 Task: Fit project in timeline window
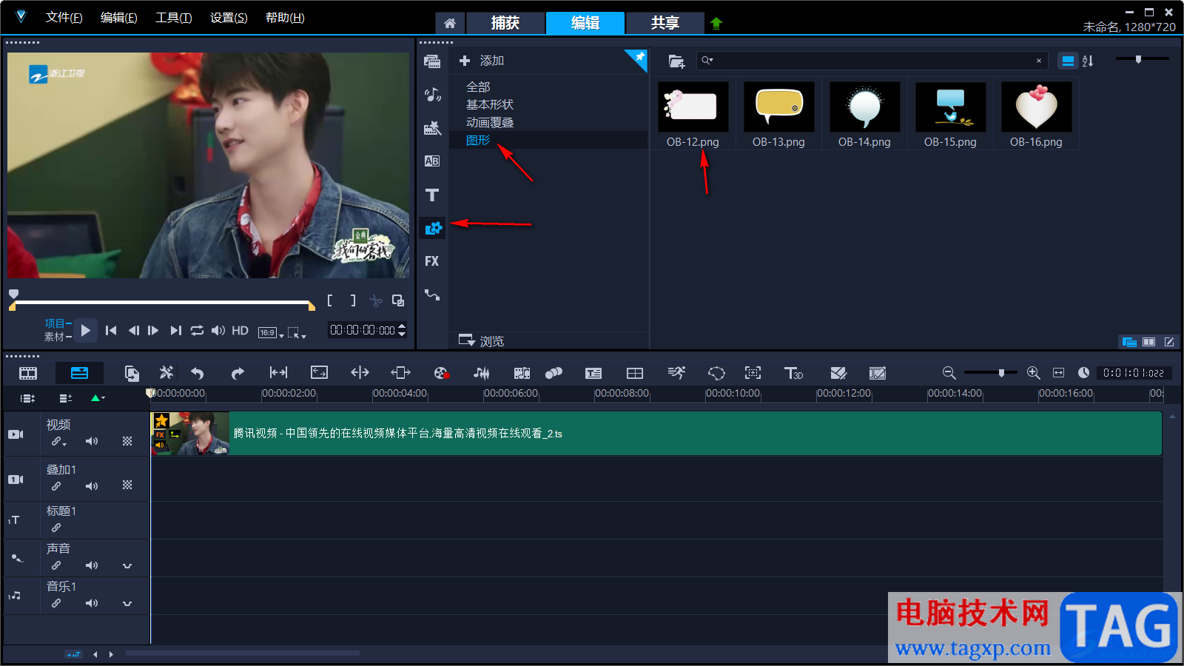pyautogui.click(x=1058, y=373)
